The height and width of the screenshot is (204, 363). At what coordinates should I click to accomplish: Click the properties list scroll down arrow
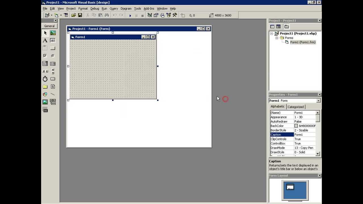tap(318, 154)
